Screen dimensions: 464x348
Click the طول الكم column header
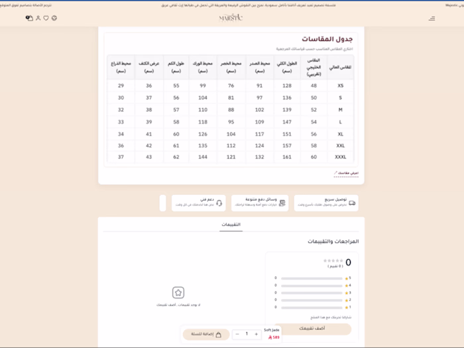point(176,67)
